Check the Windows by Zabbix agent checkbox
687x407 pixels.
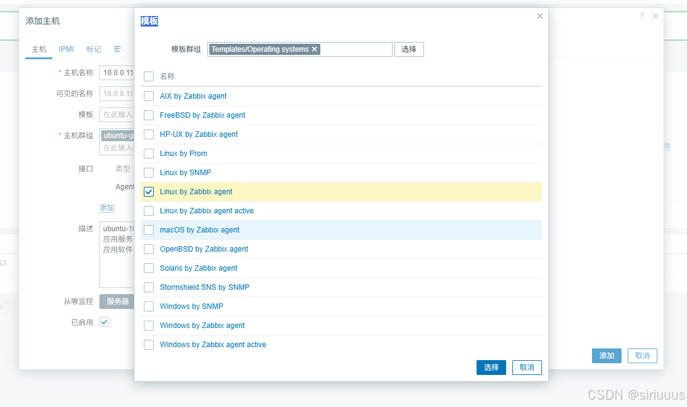pos(149,326)
